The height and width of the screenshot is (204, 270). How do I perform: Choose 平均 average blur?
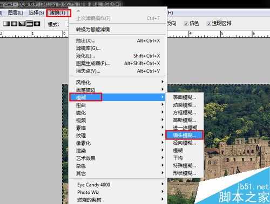pyautogui.click(x=185, y=158)
